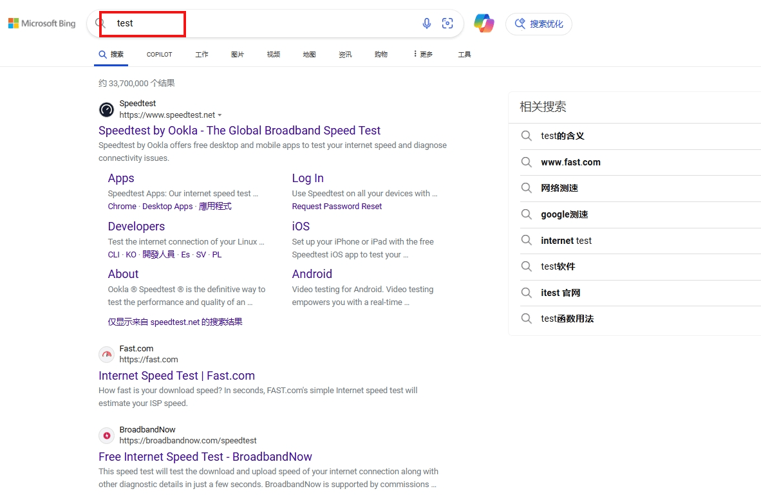The height and width of the screenshot is (500, 761).
Task: Click search icon beside 网络测速
Action: click(527, 188)
